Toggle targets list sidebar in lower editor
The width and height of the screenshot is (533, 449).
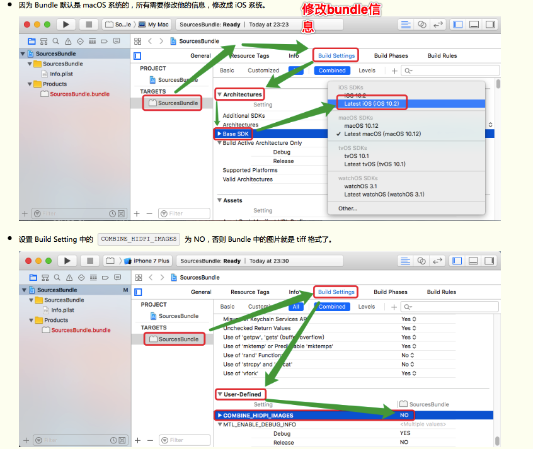(x=138, y=292)
